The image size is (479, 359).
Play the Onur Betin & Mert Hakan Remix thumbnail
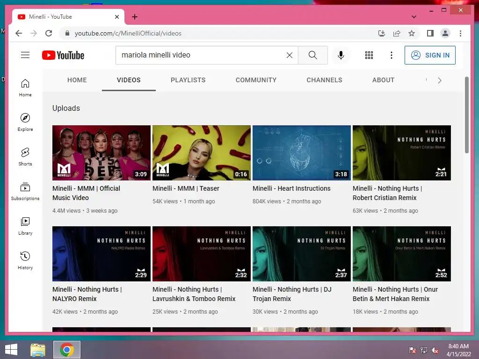tap(402, 254)
